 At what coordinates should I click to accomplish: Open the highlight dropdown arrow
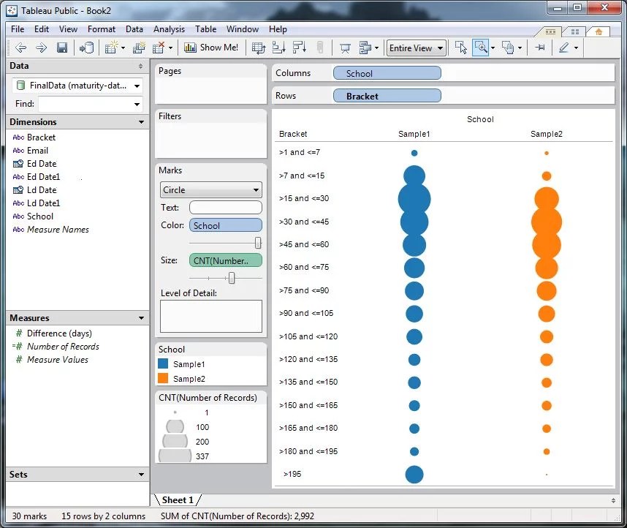pos(577,48)
